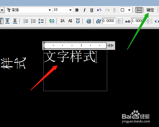
Task: Toggle italic text formatting
Action: pos(85,10)
